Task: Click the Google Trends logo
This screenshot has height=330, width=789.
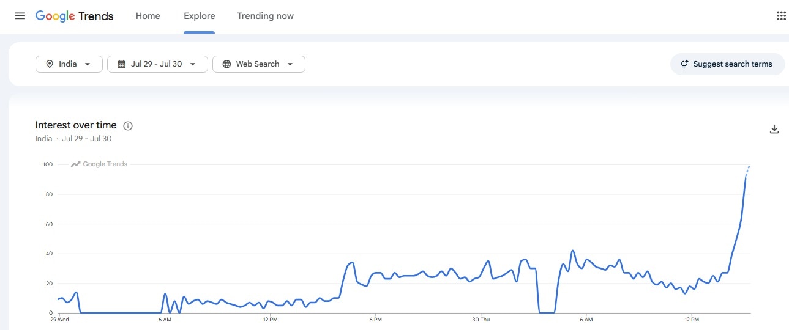Action: click(75, 16)
